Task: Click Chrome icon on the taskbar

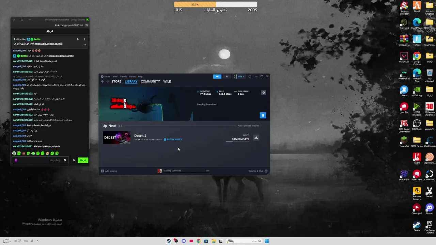Action: tap(199, 241)
